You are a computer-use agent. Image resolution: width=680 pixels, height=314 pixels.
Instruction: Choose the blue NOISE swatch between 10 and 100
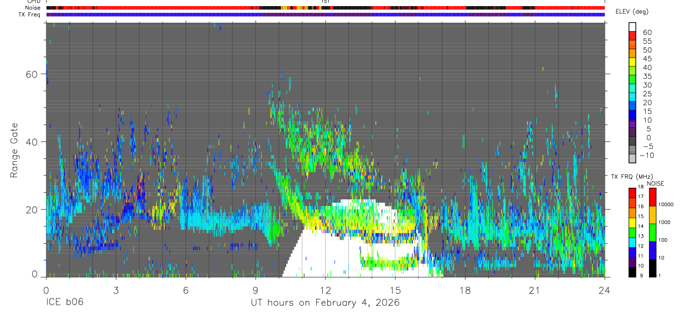pyautogui.click(x=653, y=249)
